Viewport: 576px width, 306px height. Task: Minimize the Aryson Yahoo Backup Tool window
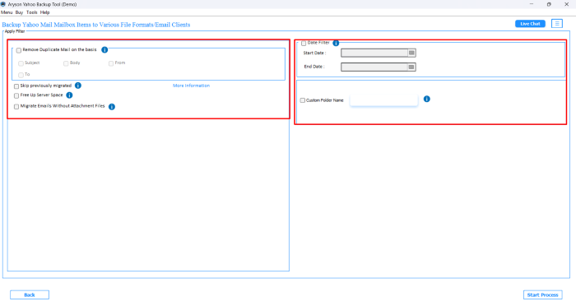coord(532,4)
